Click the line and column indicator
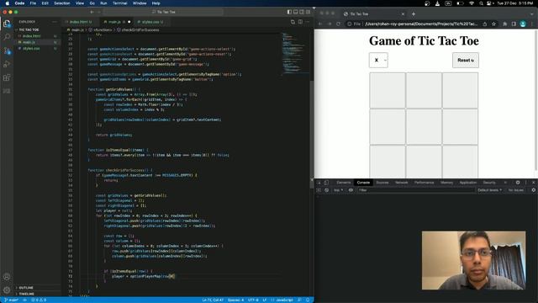This screenshot has width=538, height=303. pos(213,300)
